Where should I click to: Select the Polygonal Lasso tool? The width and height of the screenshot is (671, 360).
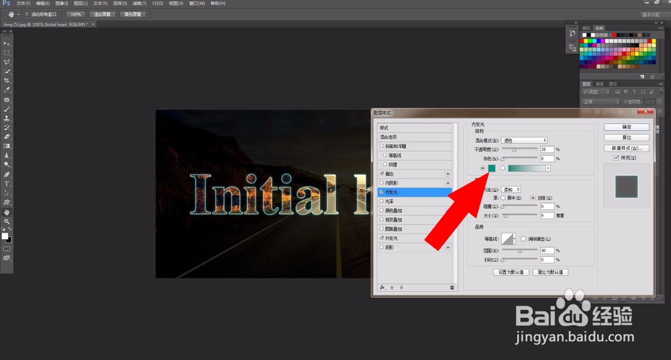click(7, 62)
